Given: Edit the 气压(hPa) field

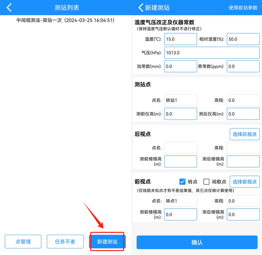Looking at the screenshot, I should 212,53.
